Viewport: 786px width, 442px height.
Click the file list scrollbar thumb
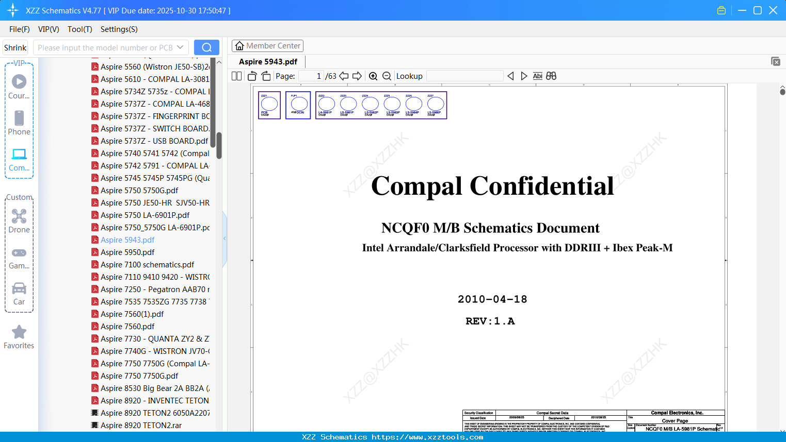(x=219, y=146)
